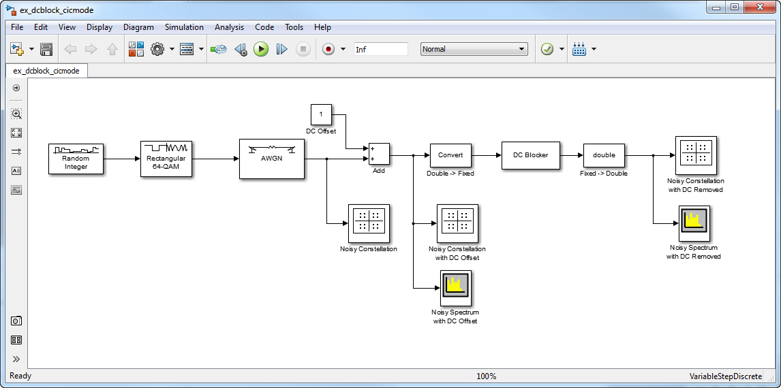
Task: Toggle Hide/Show Model Browser chevrons
Action: tap(16, 359)
